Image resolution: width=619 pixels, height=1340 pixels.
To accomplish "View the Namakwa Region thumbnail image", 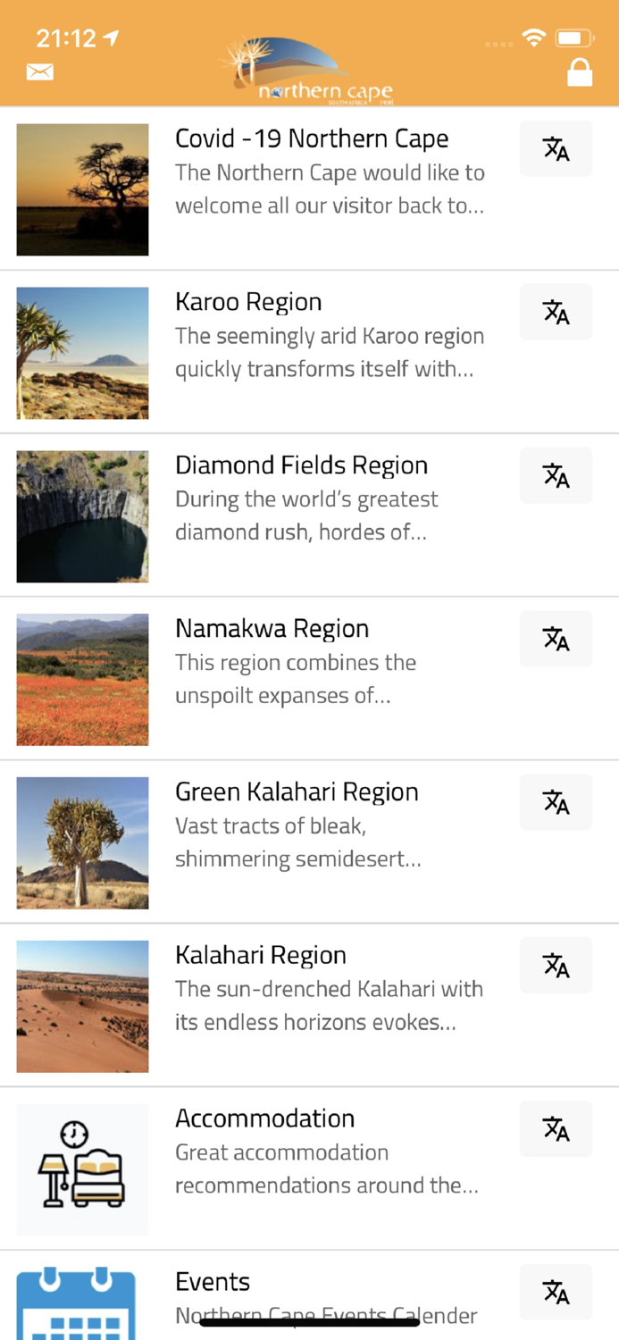I will tap(82, 679).
